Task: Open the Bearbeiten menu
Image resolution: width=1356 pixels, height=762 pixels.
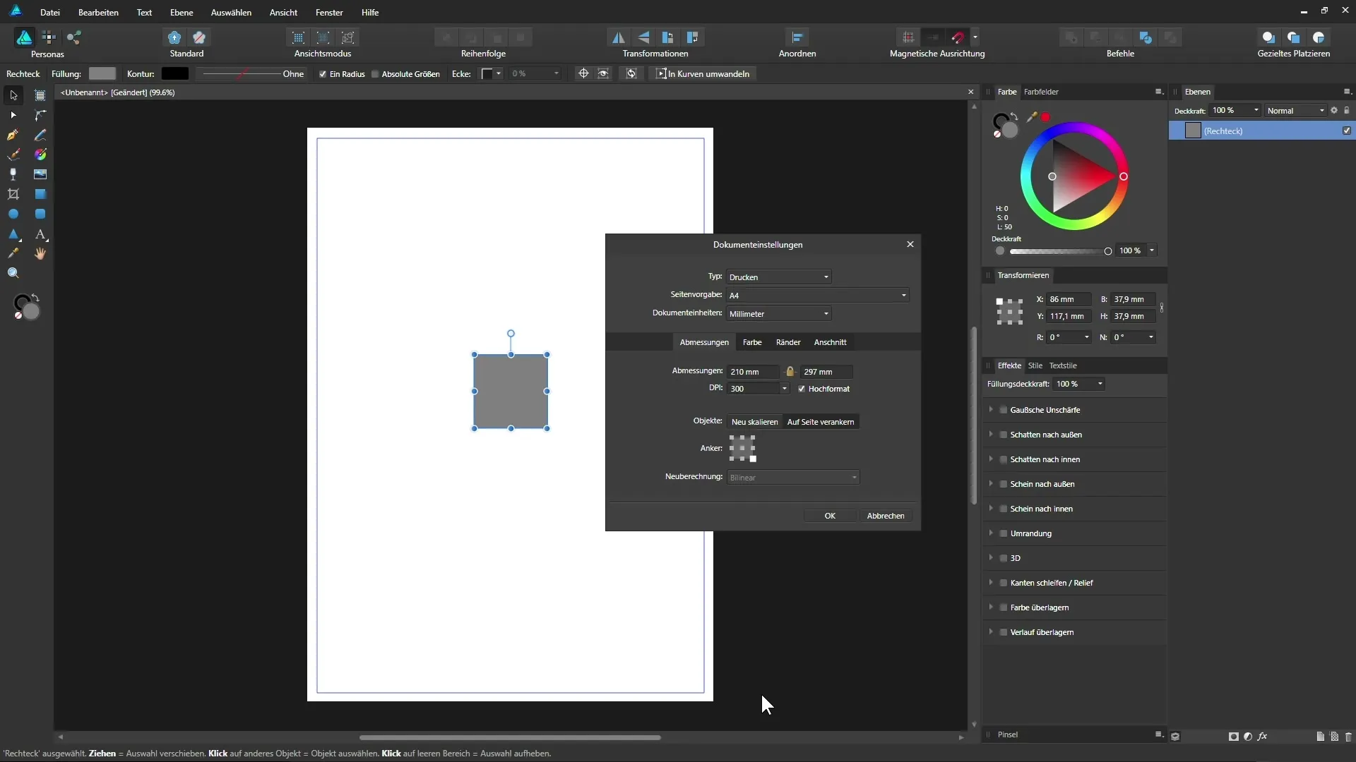Action: tap(98, 13)
